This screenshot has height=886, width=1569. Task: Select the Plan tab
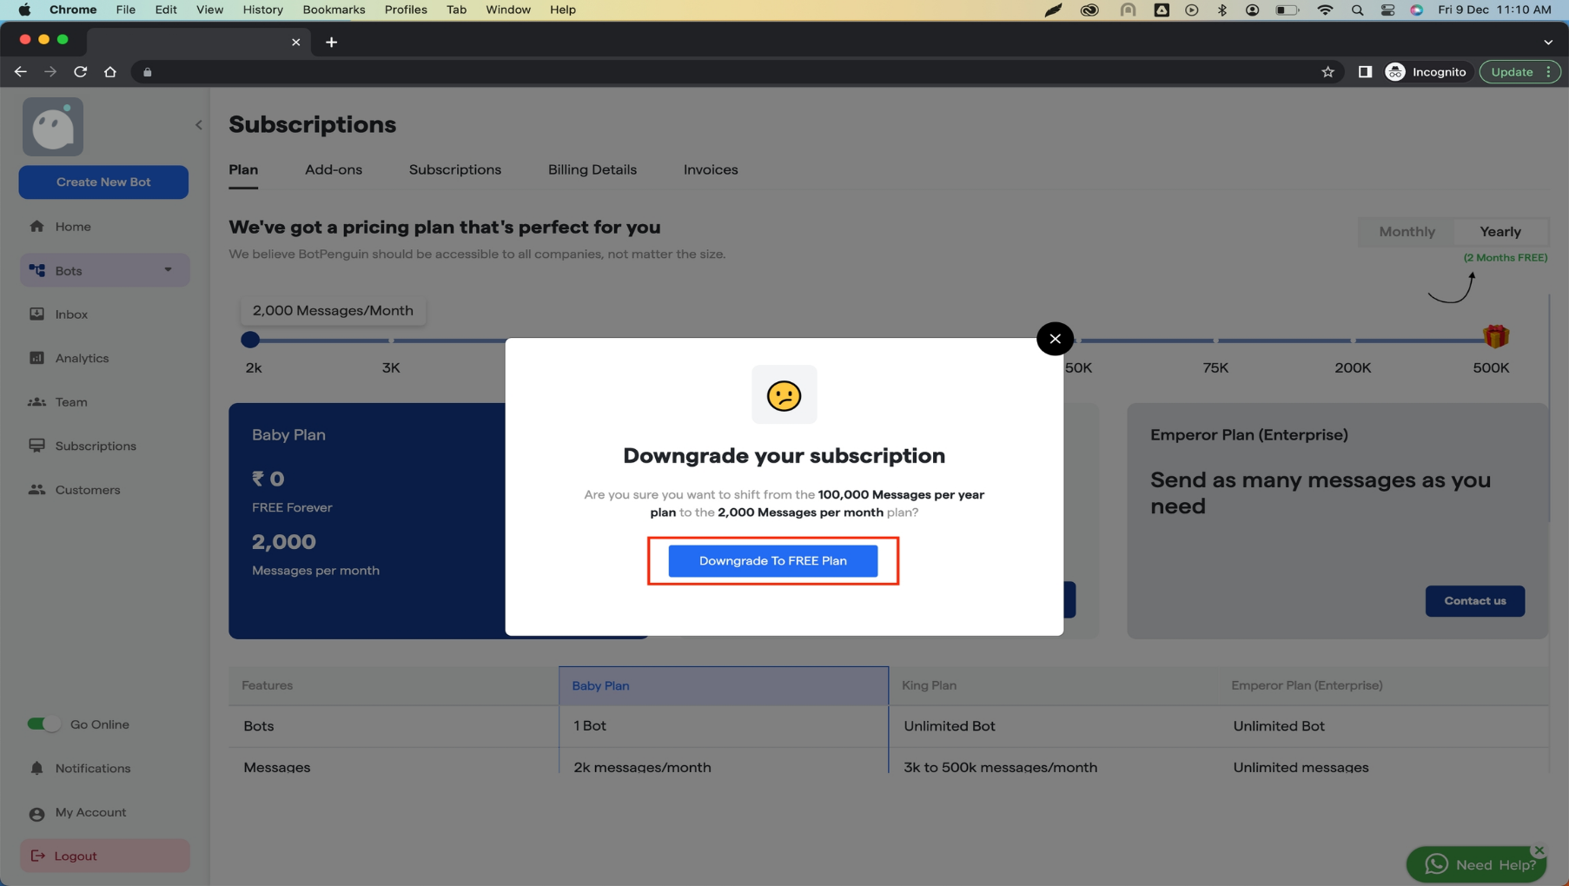click(x=243, y=170)
